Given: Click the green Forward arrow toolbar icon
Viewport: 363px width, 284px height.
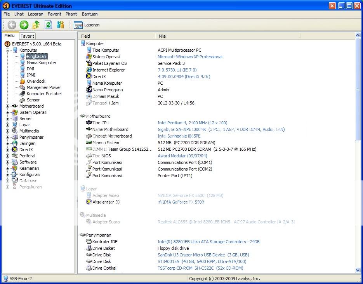Looking at the screenshot, I should point(24,25).
